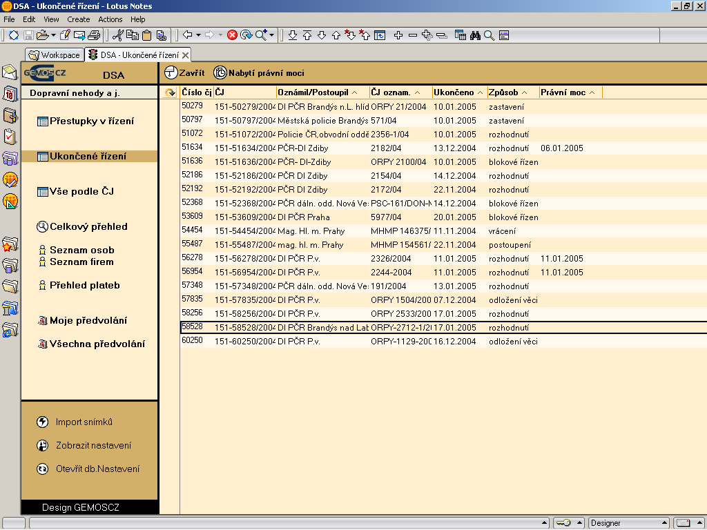Open Seznam osob view
The width and height of the screenshot is (707, 530).
77,250
